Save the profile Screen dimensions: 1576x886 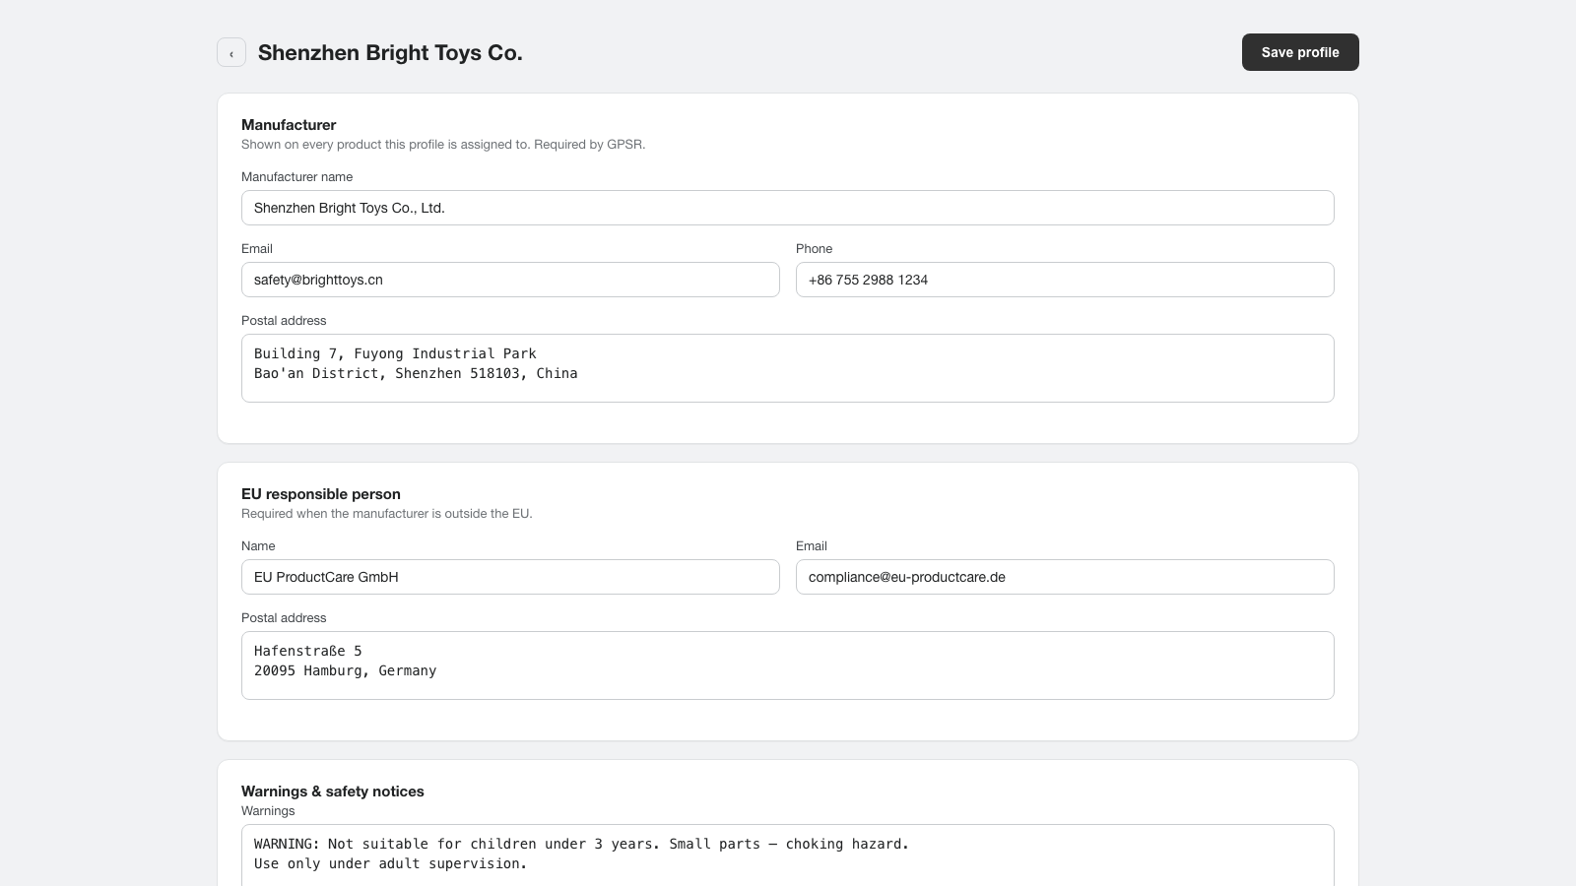coord(1300,52)
